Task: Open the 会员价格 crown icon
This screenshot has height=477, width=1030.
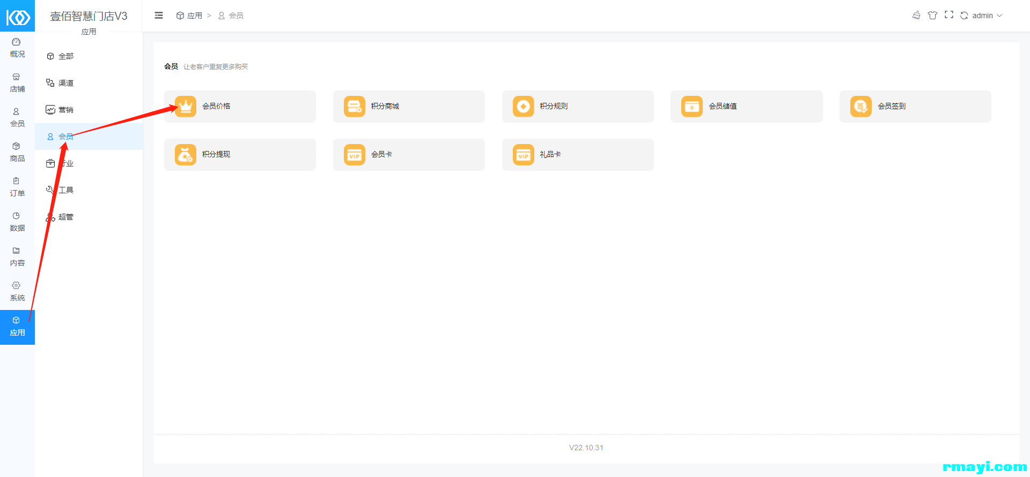Action: [x=186, y=107]
